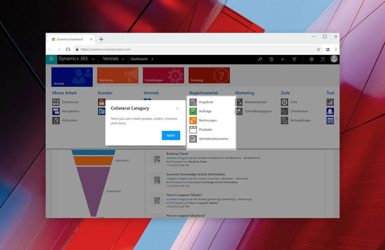
Task: Expand navigation with right arrow chevron
Action: coord(337,118)
